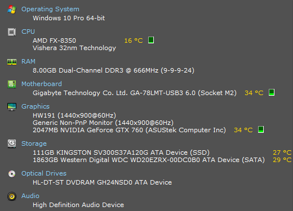Click the CPU chip icon
Image resolution: width=293 pixels, height=211 pixels.
tap(12, 32)
